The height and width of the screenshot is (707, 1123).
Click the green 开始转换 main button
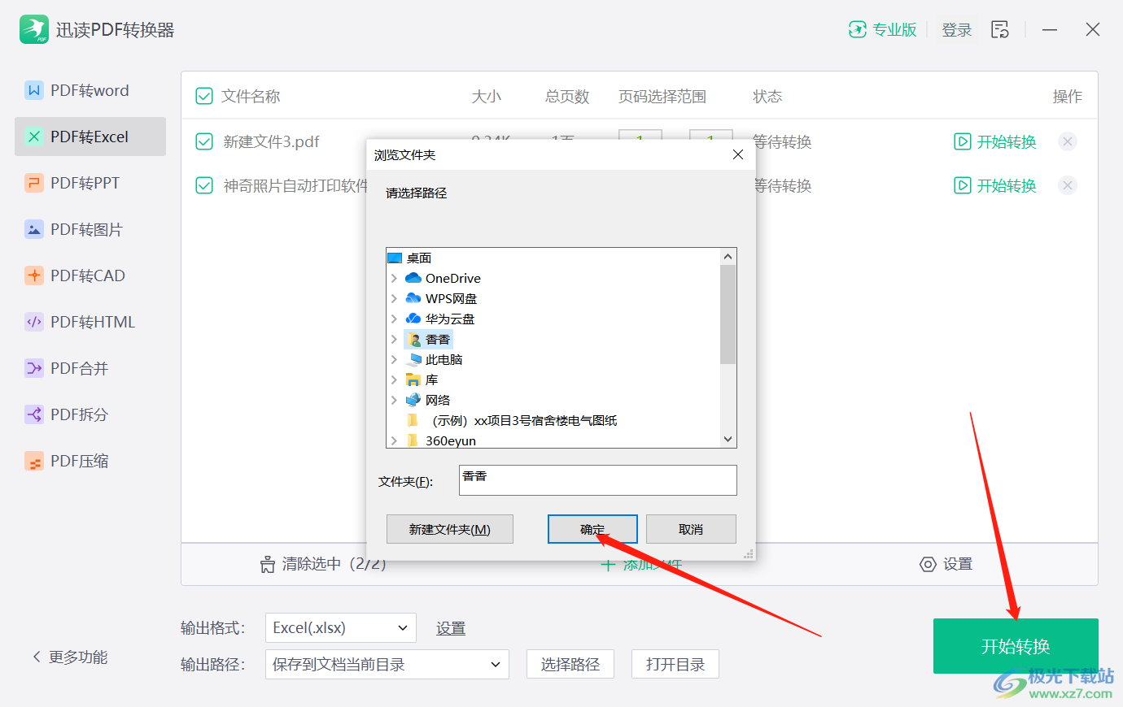coord(1016,646)
